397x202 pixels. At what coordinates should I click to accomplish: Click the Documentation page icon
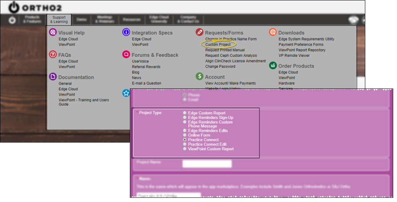coord(53,77)
